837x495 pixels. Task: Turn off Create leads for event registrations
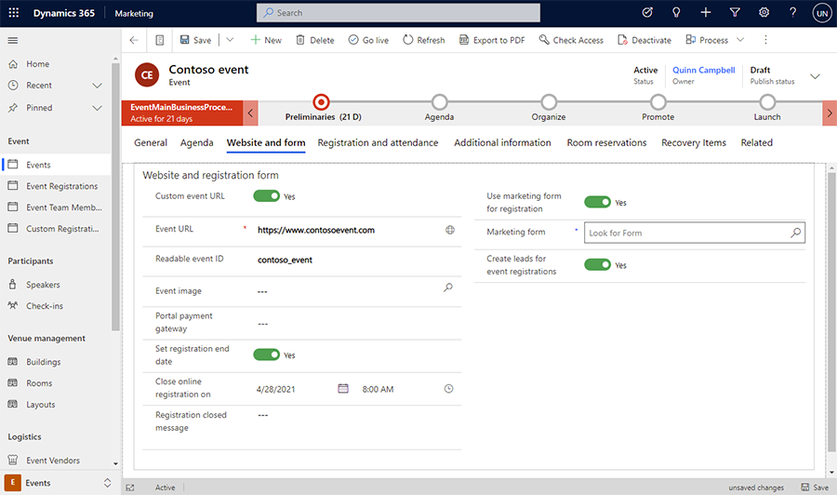[x=597, y=265]
